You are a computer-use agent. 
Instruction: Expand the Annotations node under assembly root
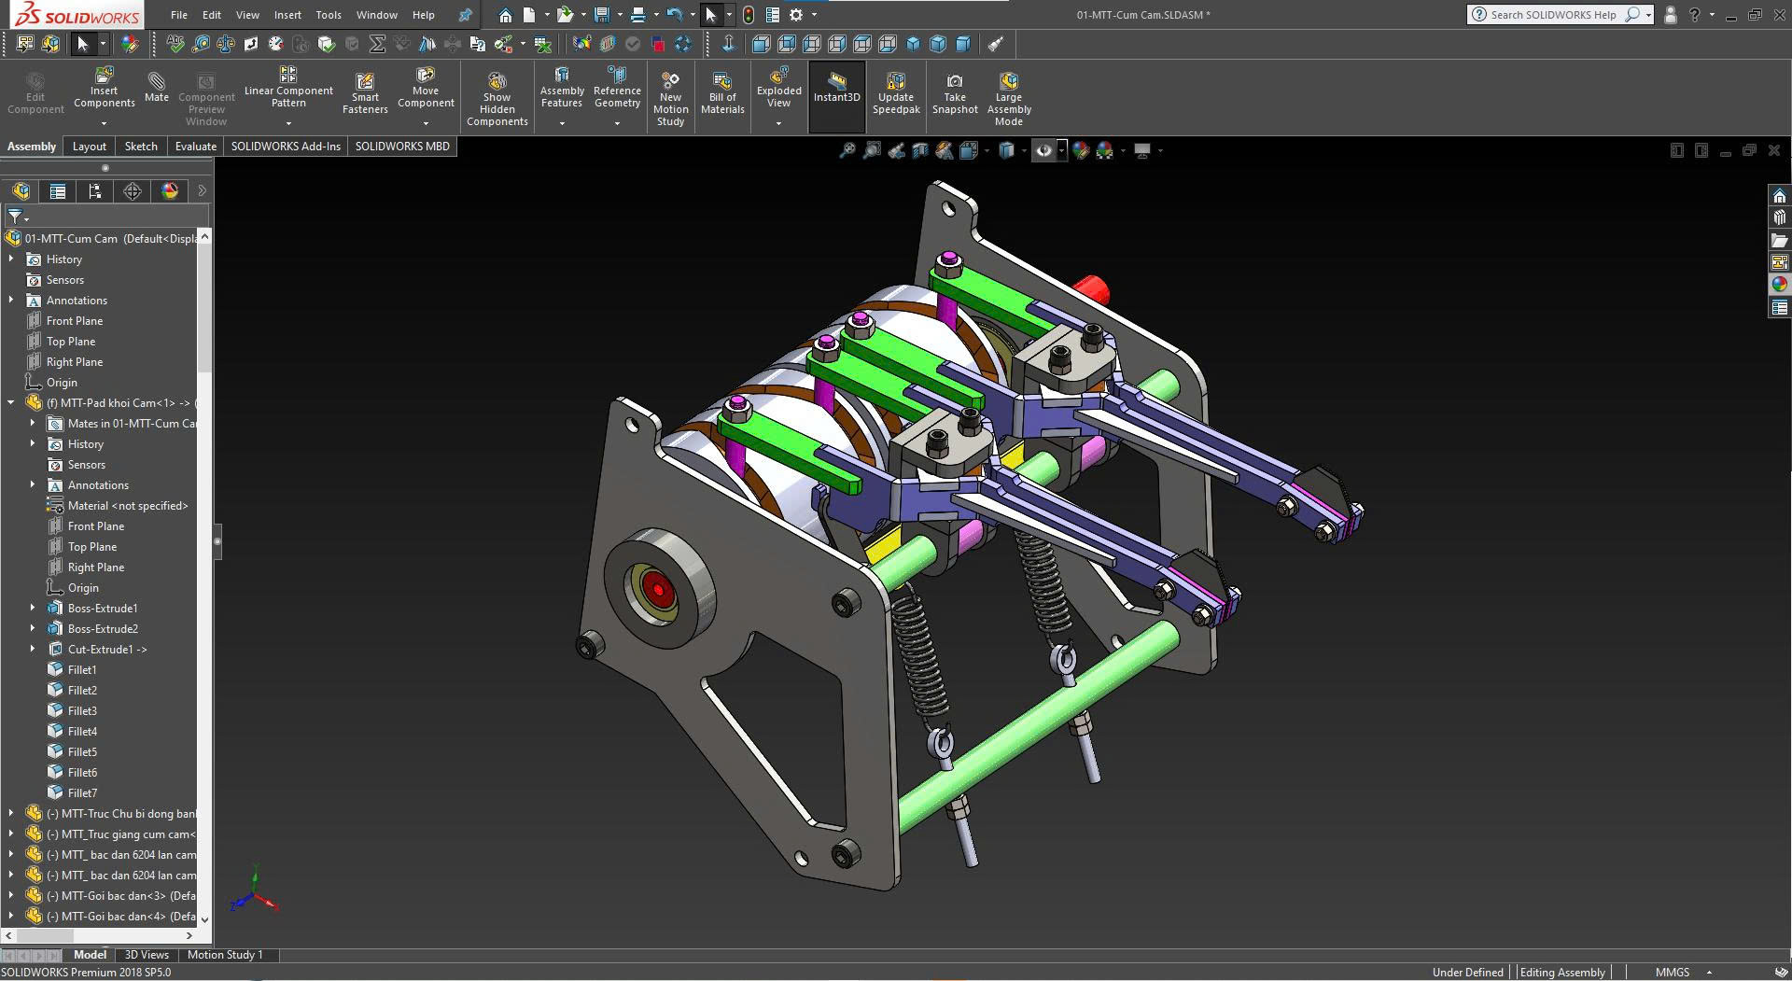coord(11,301)
